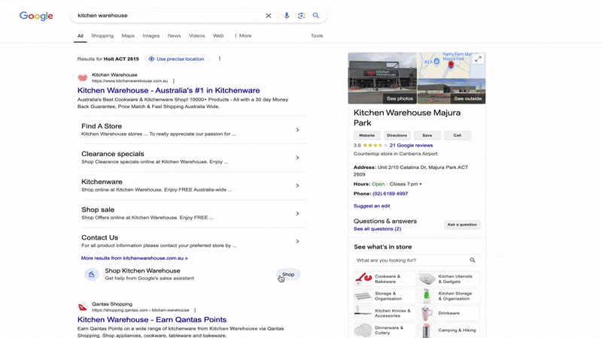
Task: Open Google Lens image search
Action: coord(302,16)
